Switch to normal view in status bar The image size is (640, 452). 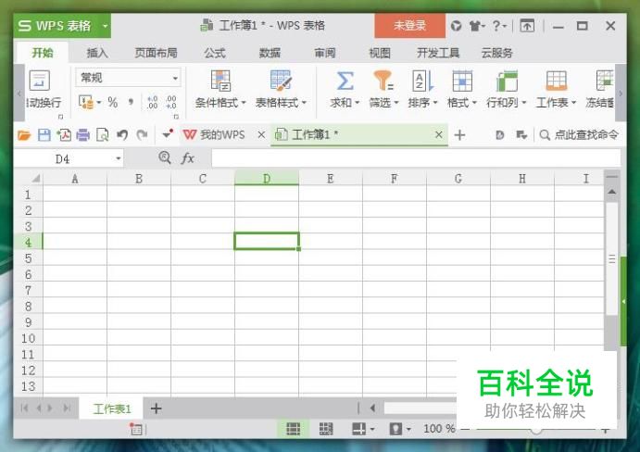(x=293, y=429)
